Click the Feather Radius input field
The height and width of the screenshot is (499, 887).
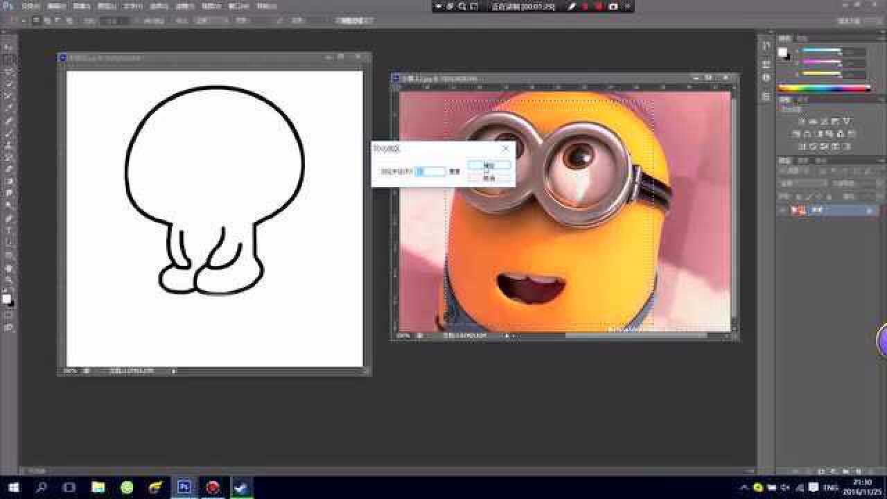tap(430, 170)
